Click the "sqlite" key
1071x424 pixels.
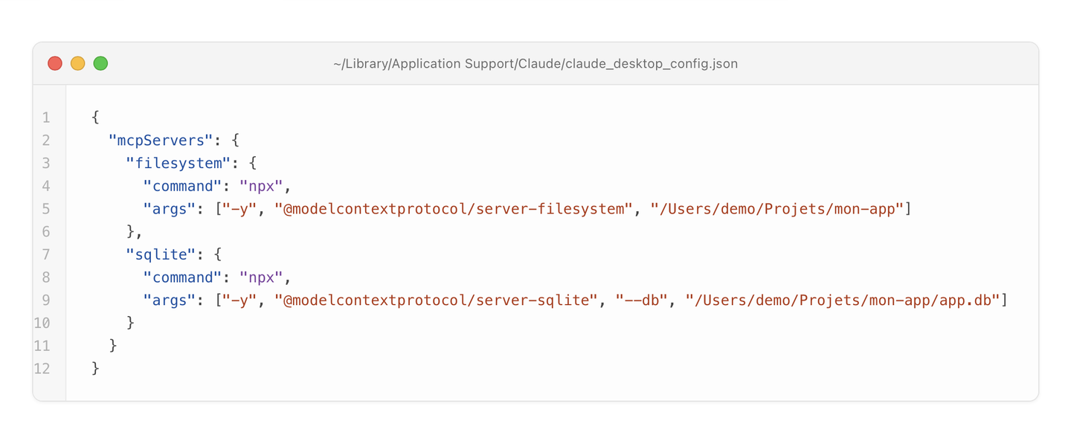tap(161, 254)
